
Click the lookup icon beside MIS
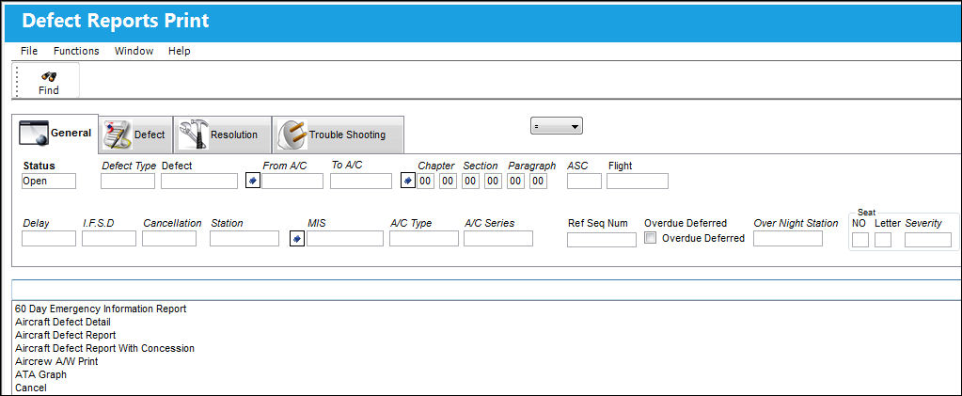click(297, 239)
